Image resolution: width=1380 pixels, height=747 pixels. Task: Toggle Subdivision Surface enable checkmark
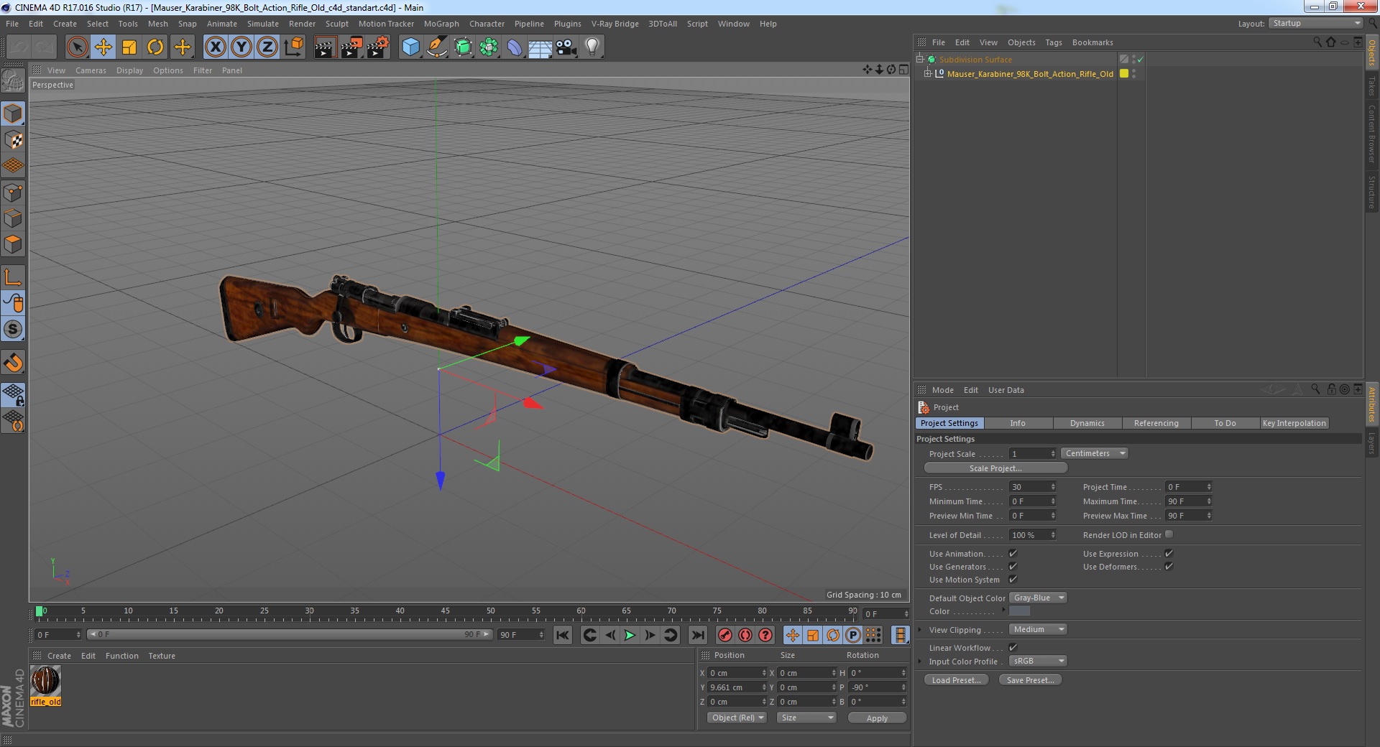pos(1140,60)
